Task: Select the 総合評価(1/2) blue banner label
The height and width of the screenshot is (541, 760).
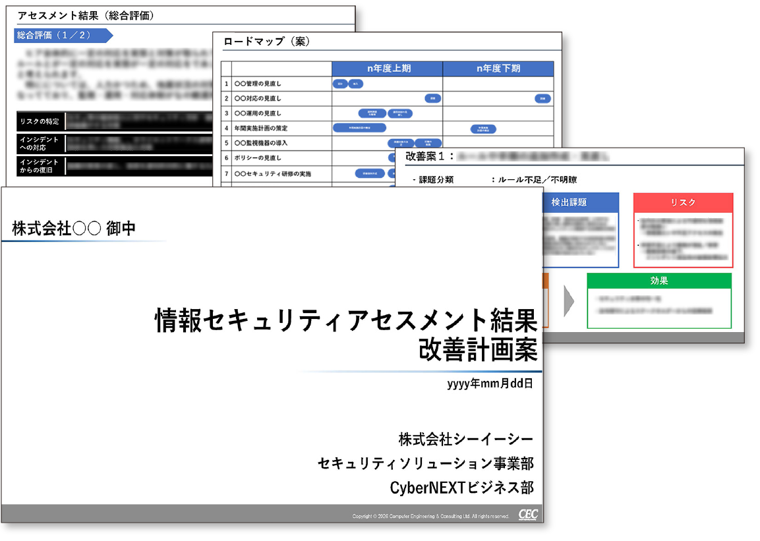Action: (63, 36)
